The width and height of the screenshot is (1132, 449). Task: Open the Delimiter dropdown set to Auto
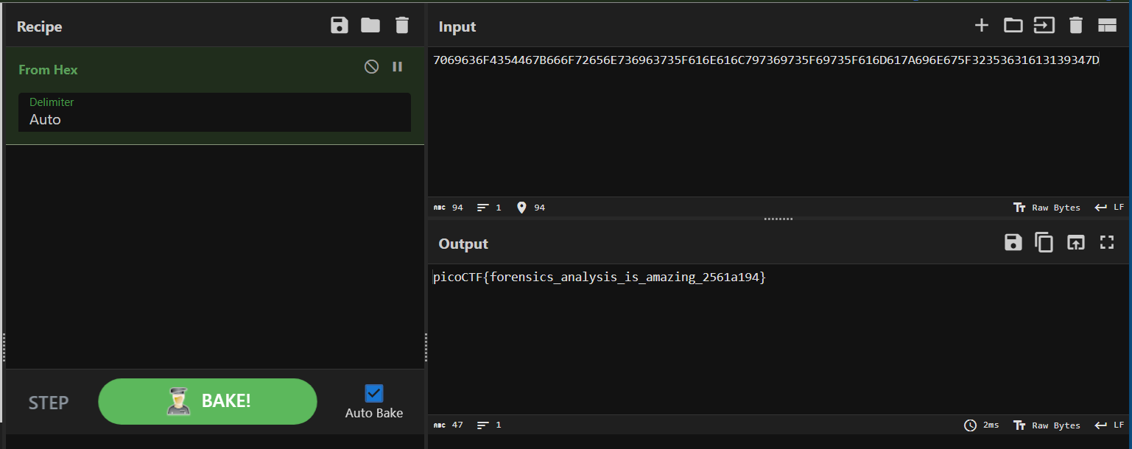click(x=214, y=113)
